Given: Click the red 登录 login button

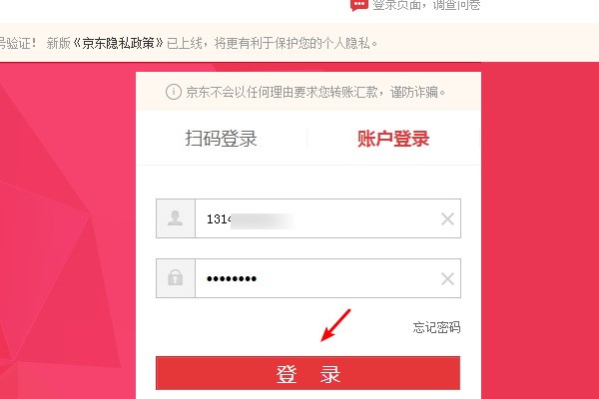Looking at the screenshot, I should 307,373.
